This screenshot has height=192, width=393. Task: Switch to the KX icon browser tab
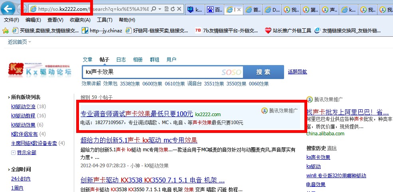pyautogui.click(x=195, y=10)
